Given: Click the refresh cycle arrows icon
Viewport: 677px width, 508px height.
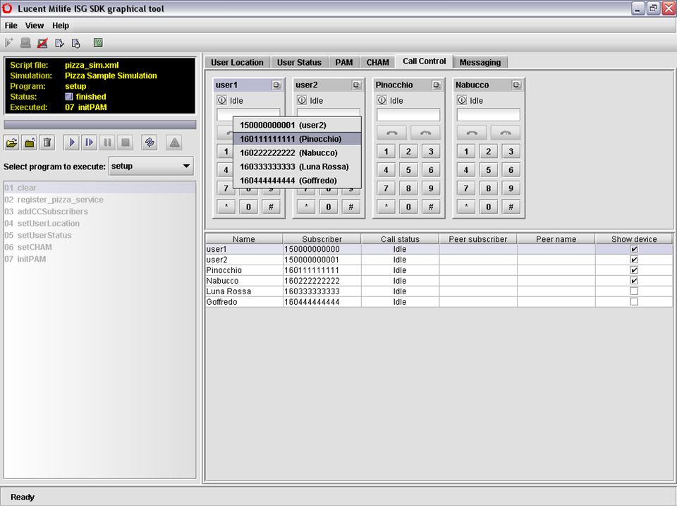Looking at the screenshot, I should (x=150, y=143).
